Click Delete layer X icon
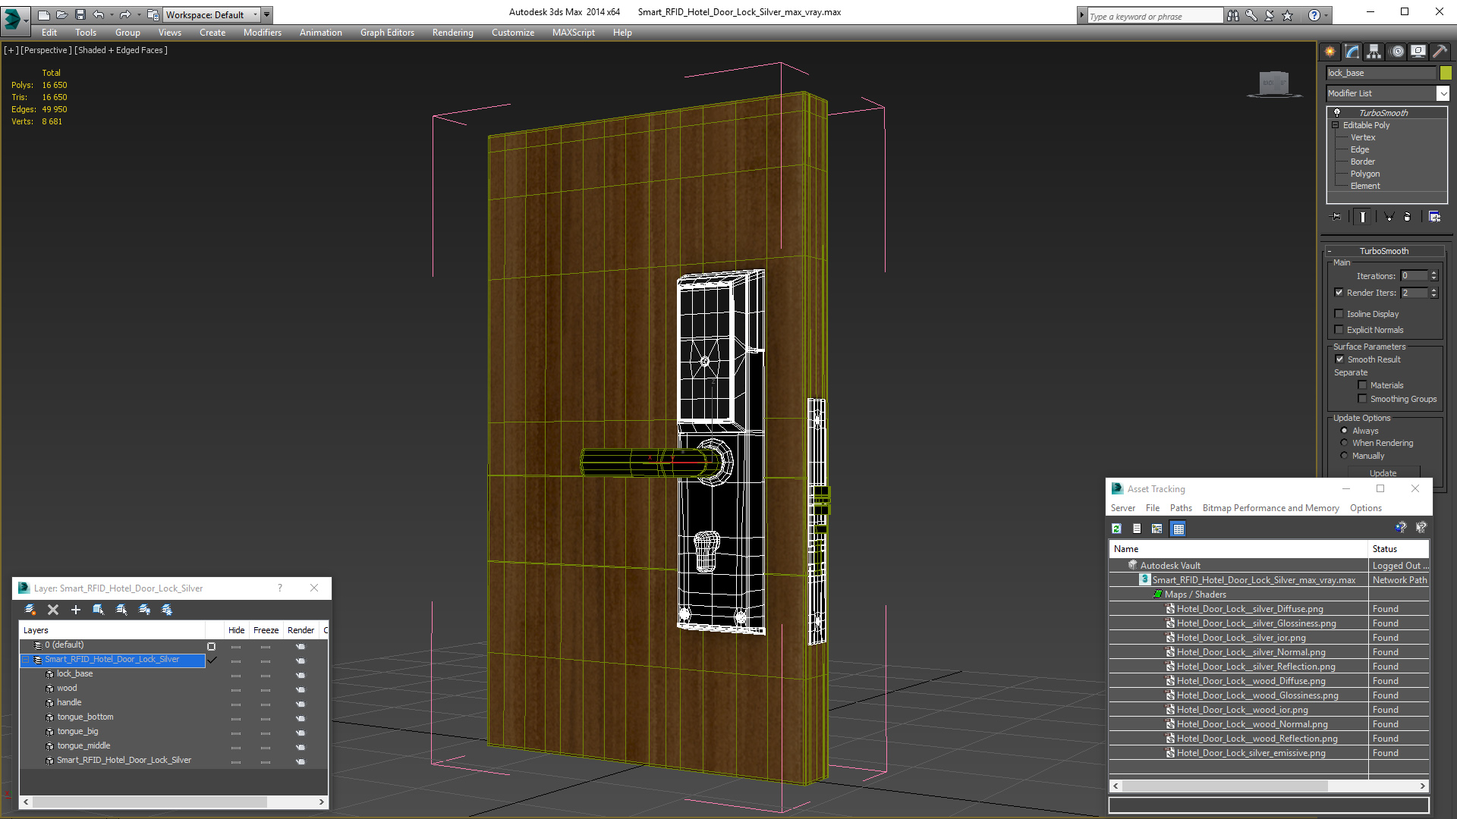 coord(53,610)
